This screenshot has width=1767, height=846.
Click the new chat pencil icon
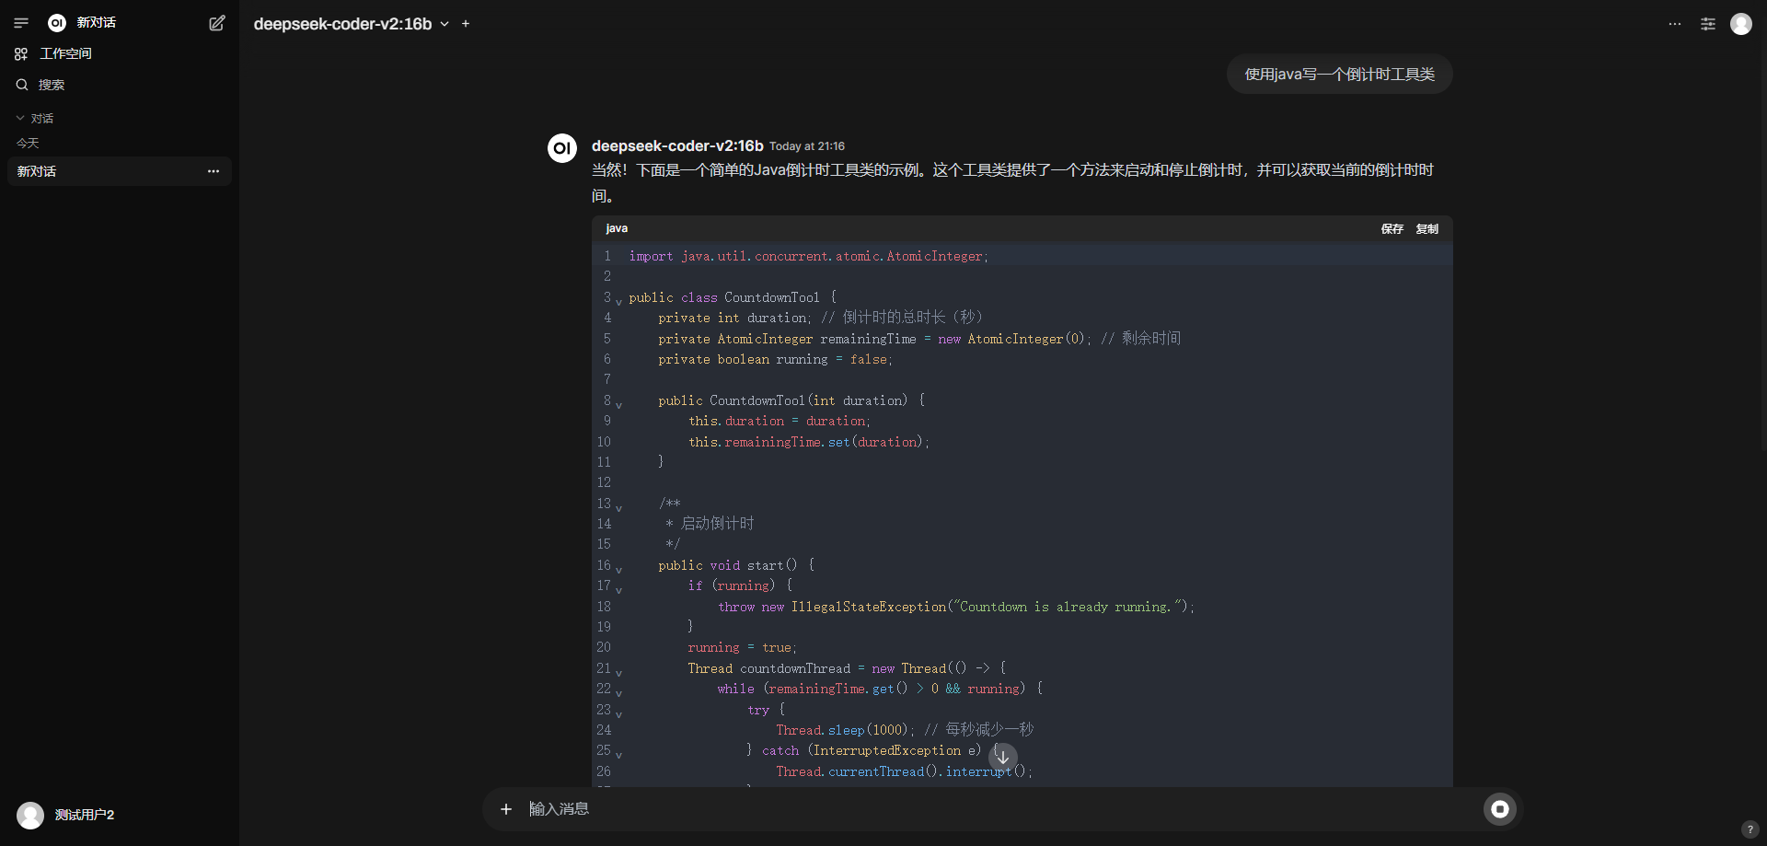217,23
